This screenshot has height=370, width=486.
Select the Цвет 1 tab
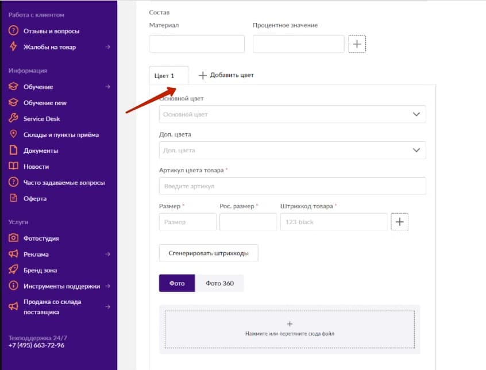[x=164, y=76]
